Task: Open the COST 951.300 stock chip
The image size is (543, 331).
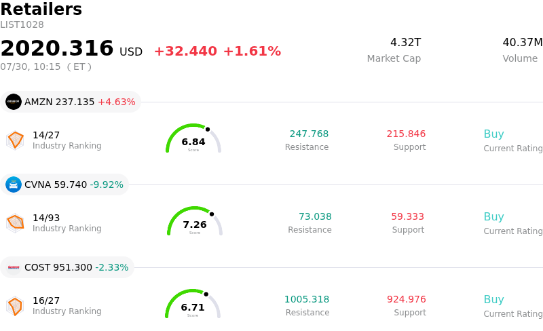Action: (x=67, y=267)
